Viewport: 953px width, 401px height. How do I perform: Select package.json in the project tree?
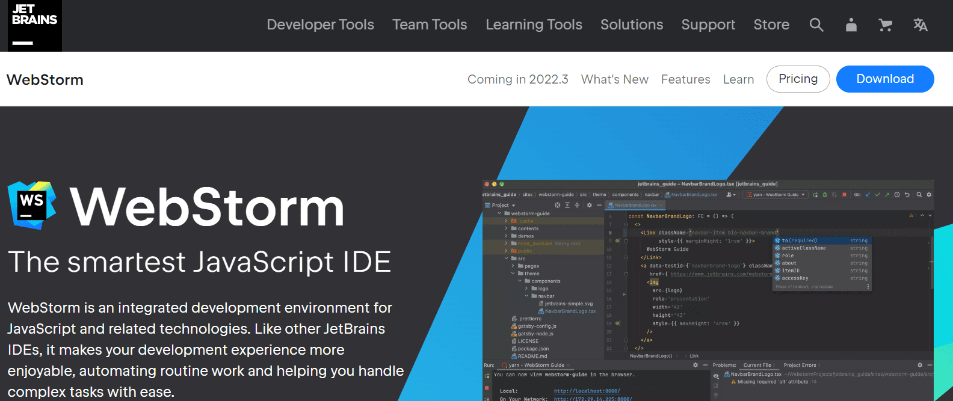529,349
